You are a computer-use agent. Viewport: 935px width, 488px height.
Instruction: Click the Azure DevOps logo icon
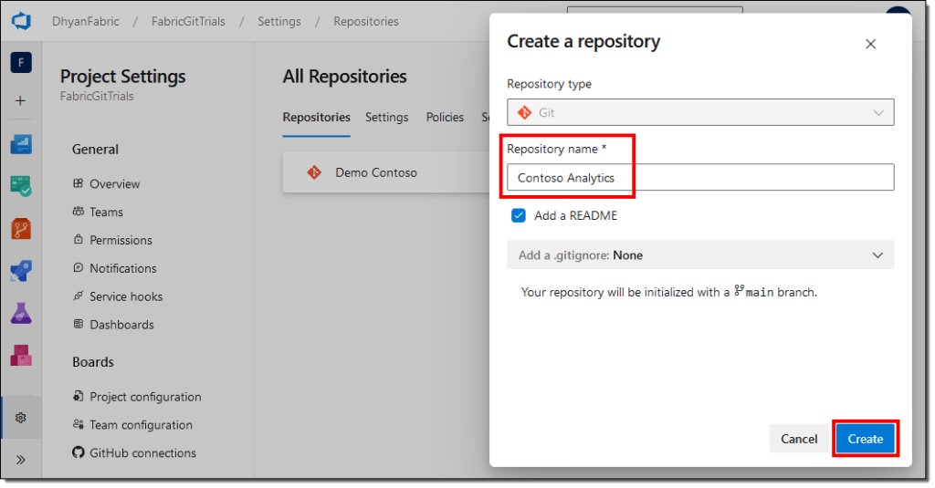(x=21, y=20)
